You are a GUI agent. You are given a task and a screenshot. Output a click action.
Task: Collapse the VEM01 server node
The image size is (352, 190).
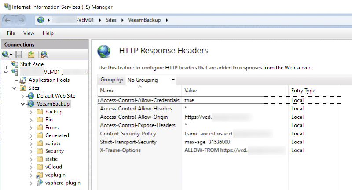(6, 72)
